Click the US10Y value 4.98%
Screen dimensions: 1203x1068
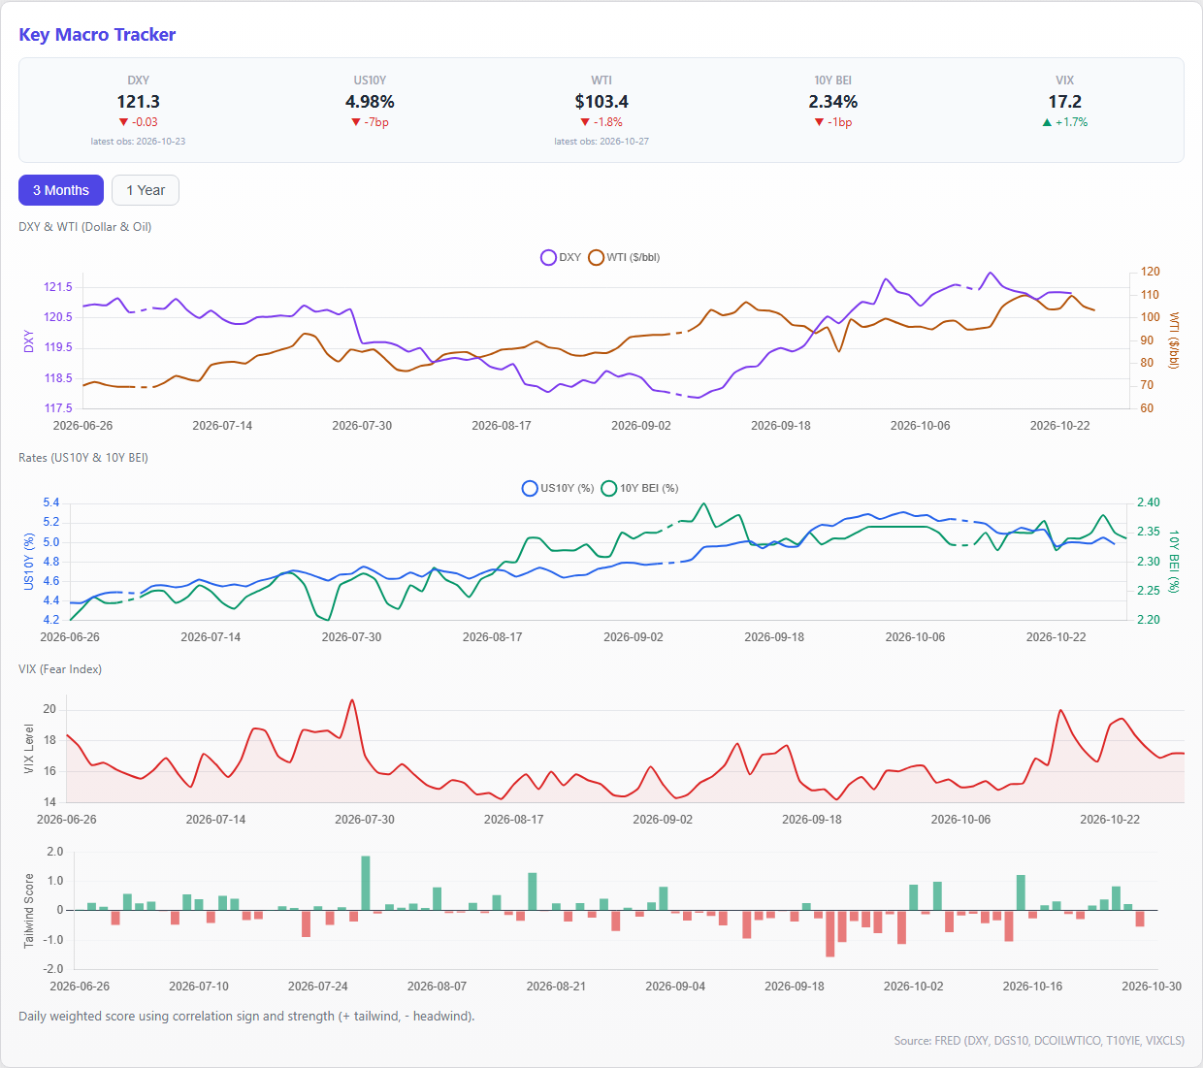point(370,101)
